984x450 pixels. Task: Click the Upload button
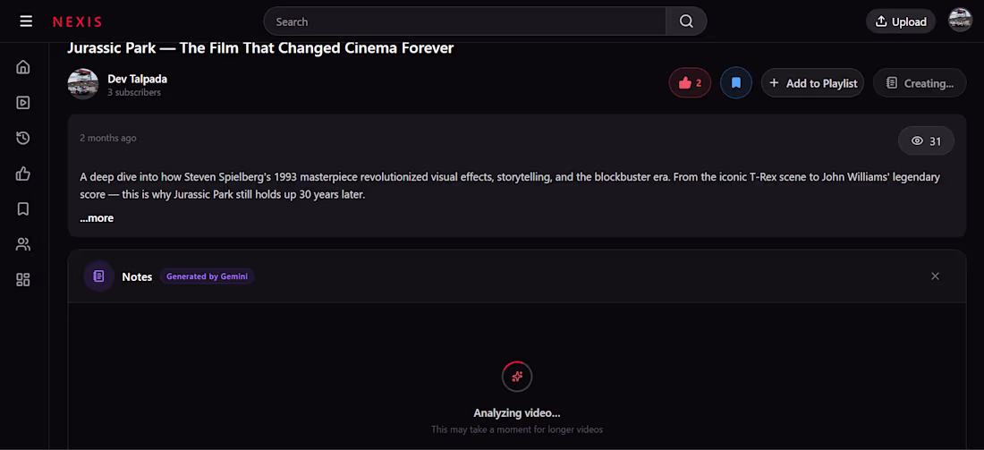(x=901, y=21)
